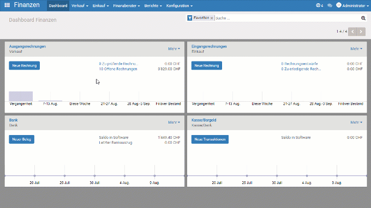Open the debug notifications icon showing 4
This screenshot has height=208, width=371.
[319, 5]
